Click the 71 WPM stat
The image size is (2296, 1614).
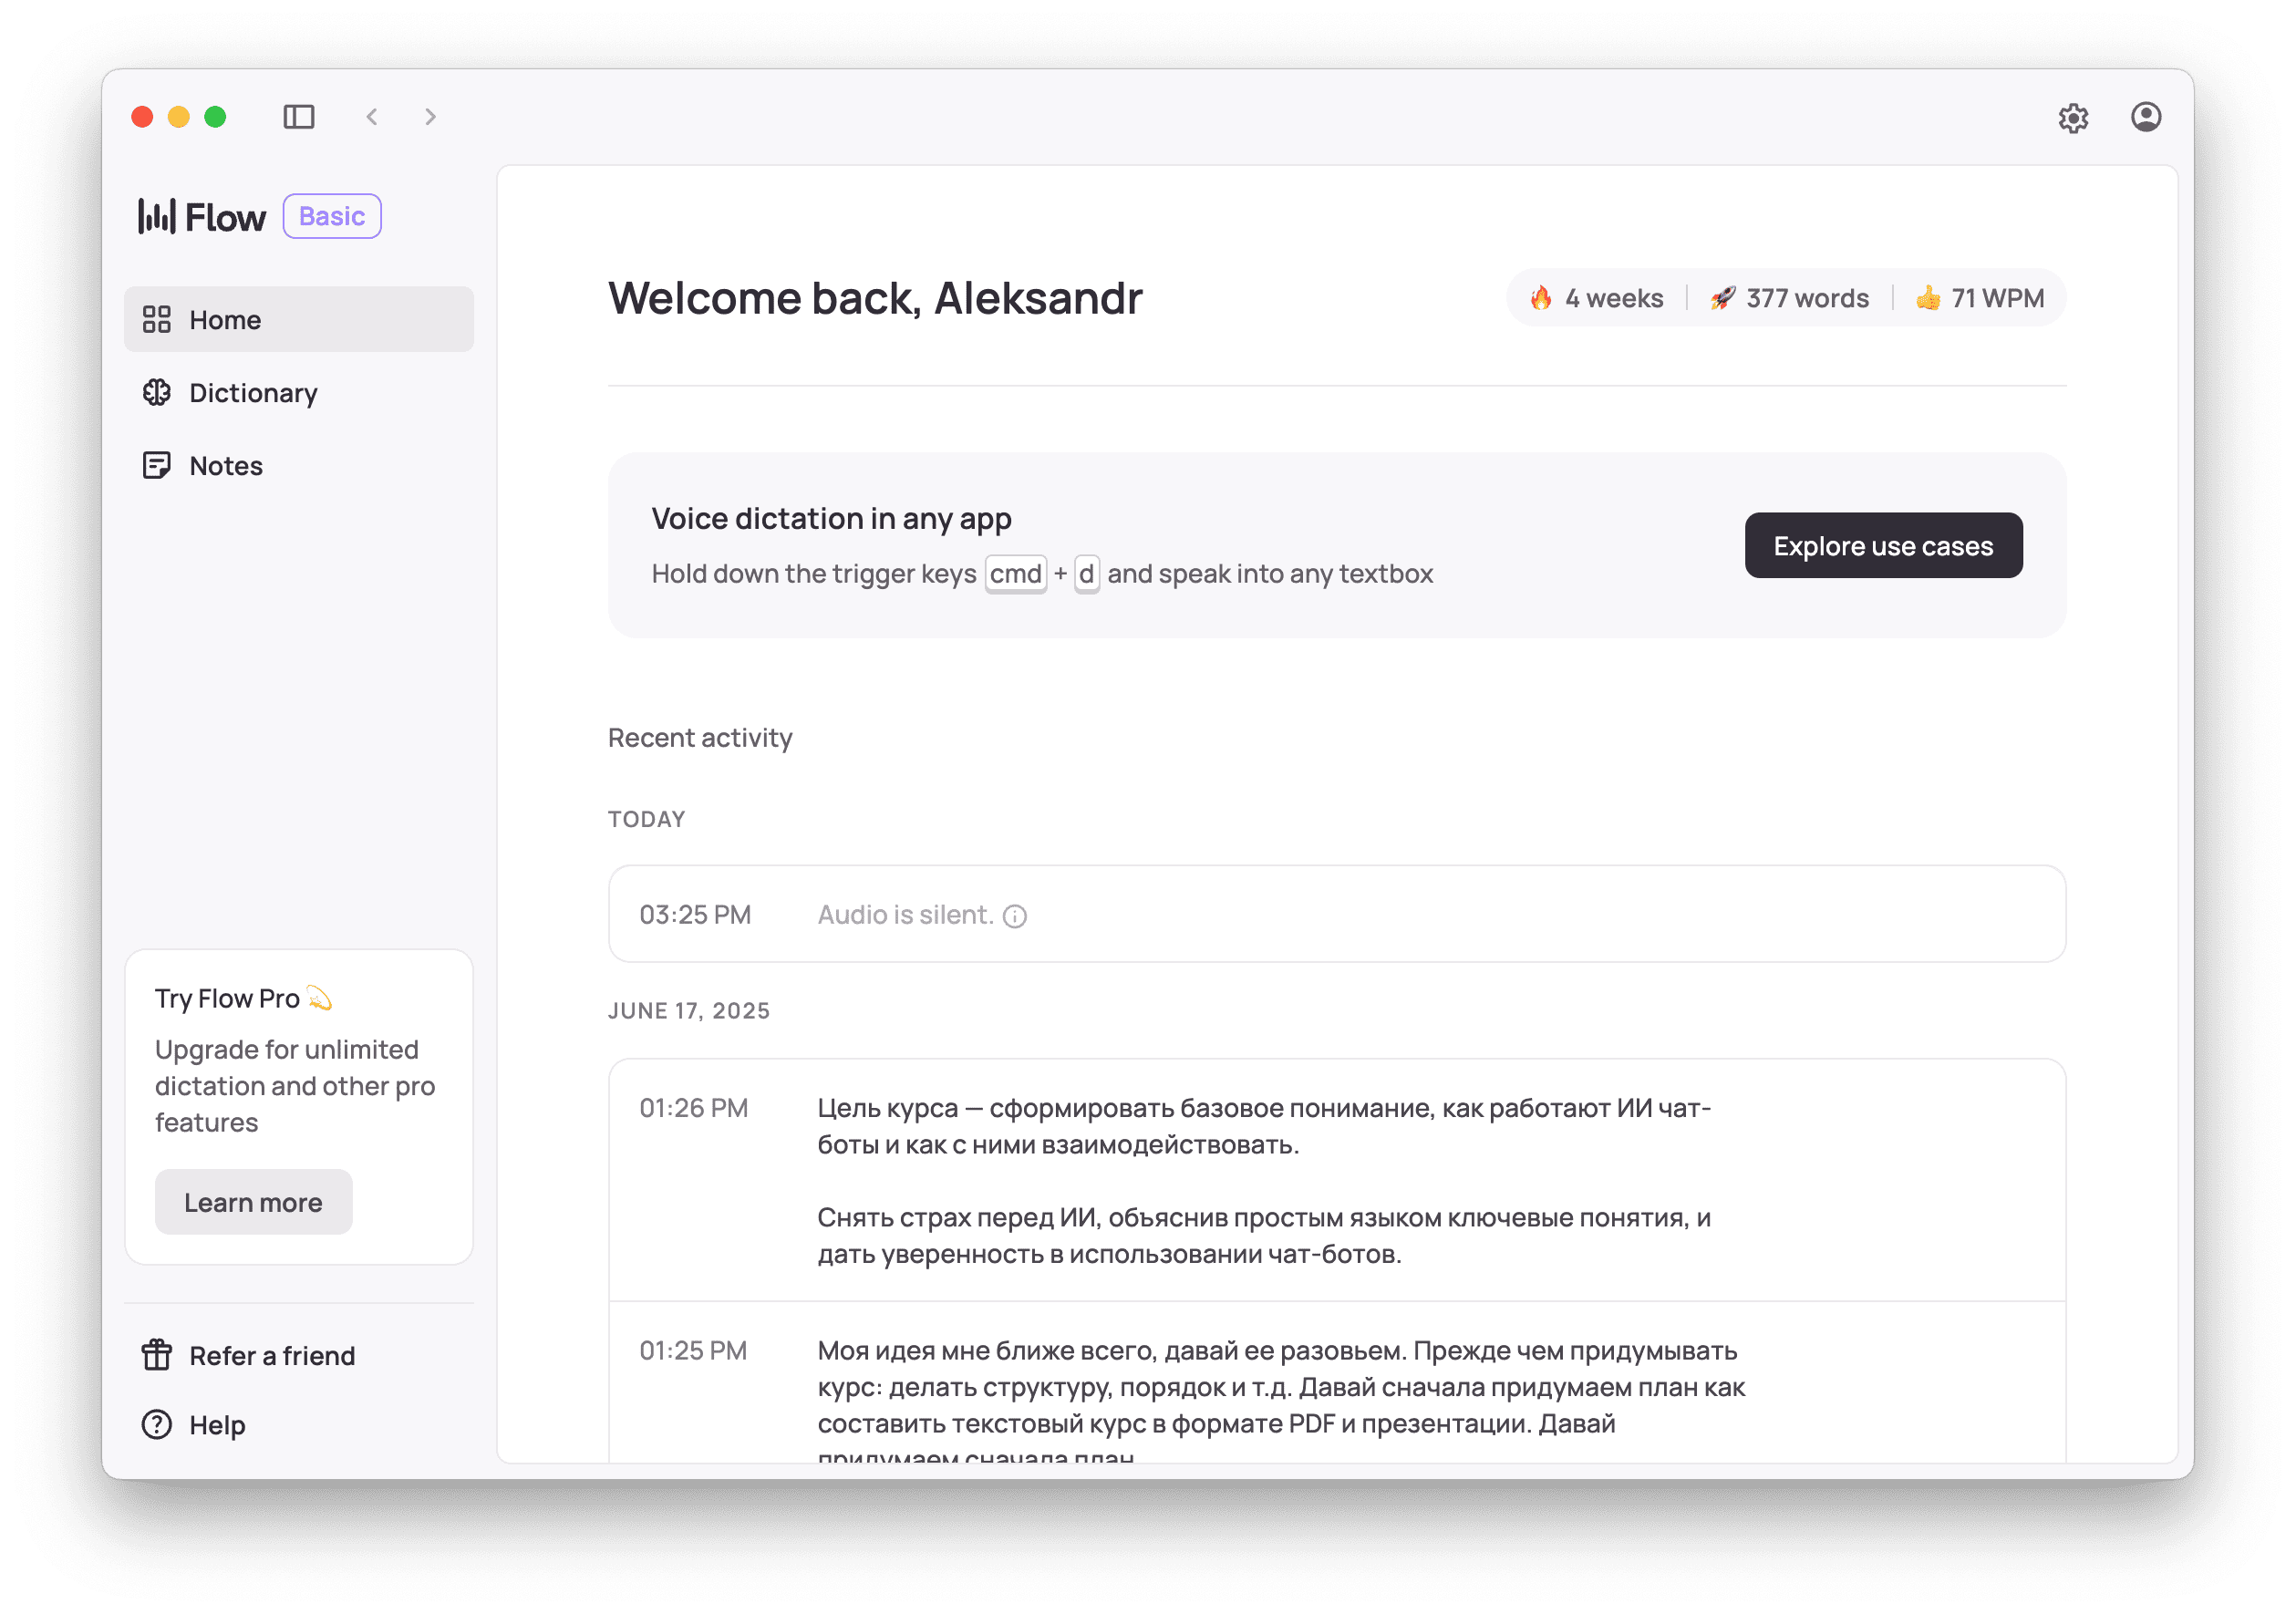1980,298
